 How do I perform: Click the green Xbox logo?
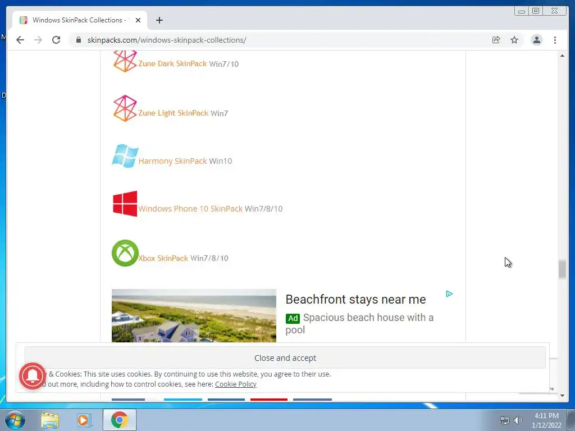point(125,253)
